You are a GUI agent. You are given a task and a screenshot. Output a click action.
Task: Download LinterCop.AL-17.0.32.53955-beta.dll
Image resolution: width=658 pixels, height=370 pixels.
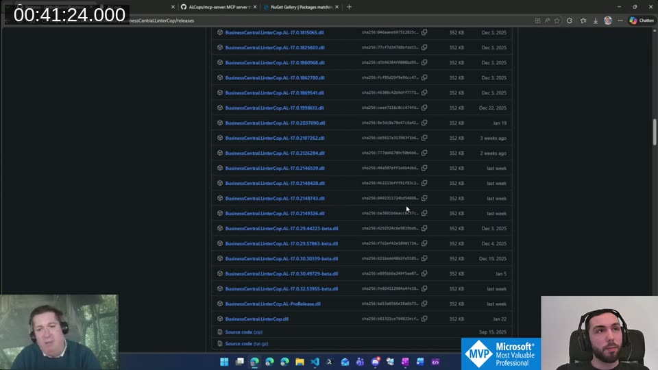tap(282, 289)
